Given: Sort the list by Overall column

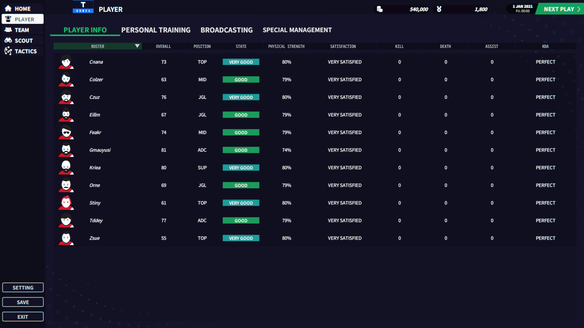Looking at the screenshot, I should pyautogui.click(x=163, y=46).
